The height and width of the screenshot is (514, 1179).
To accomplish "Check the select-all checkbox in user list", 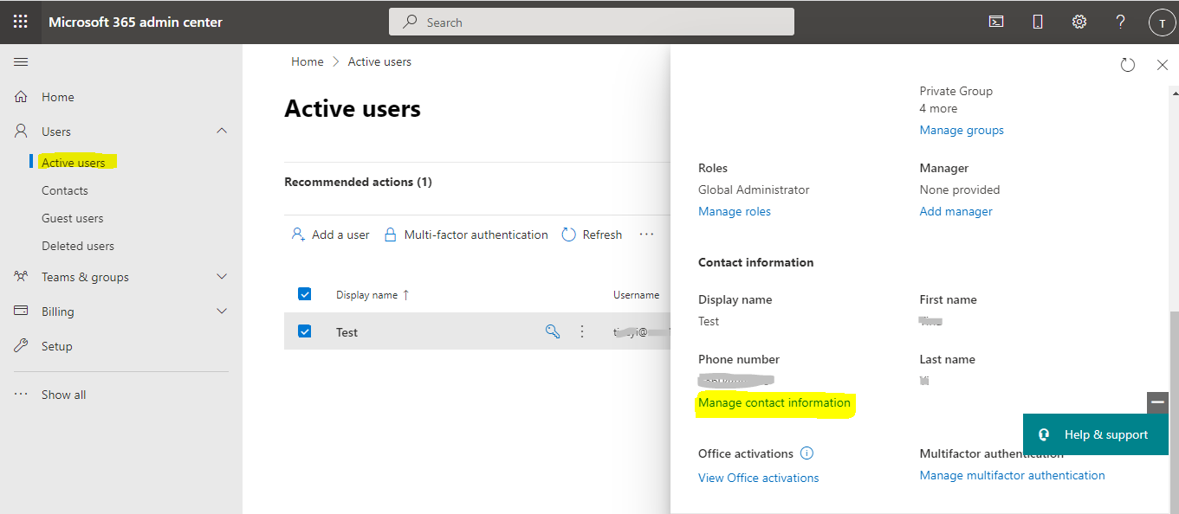I will tap(305, 293).
